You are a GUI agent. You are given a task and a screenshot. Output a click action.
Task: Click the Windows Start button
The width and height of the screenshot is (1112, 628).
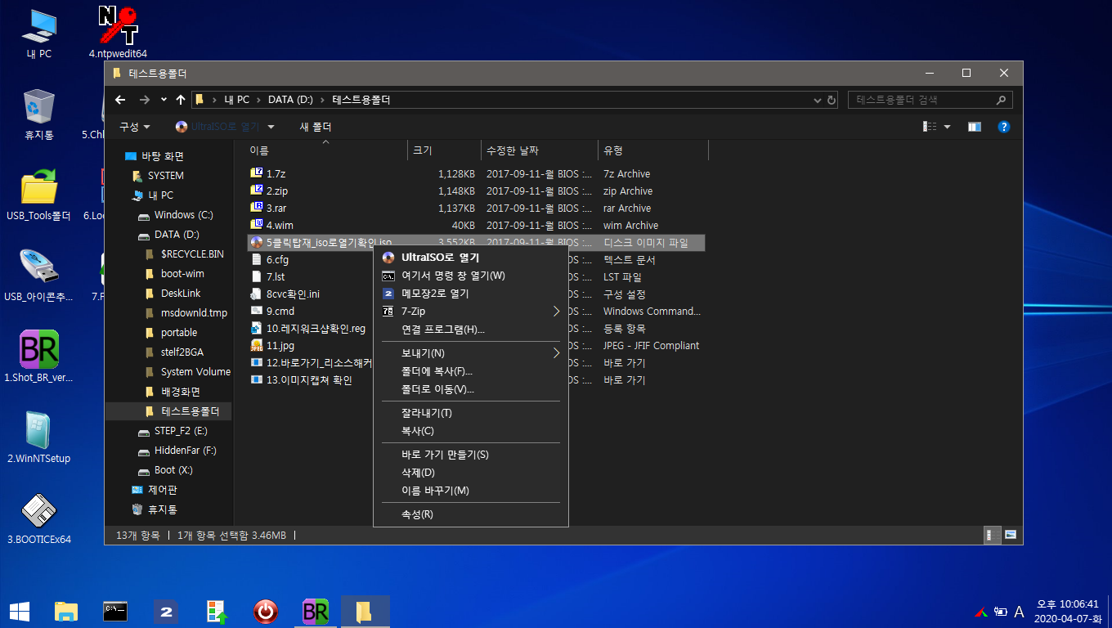coord(20,611)
